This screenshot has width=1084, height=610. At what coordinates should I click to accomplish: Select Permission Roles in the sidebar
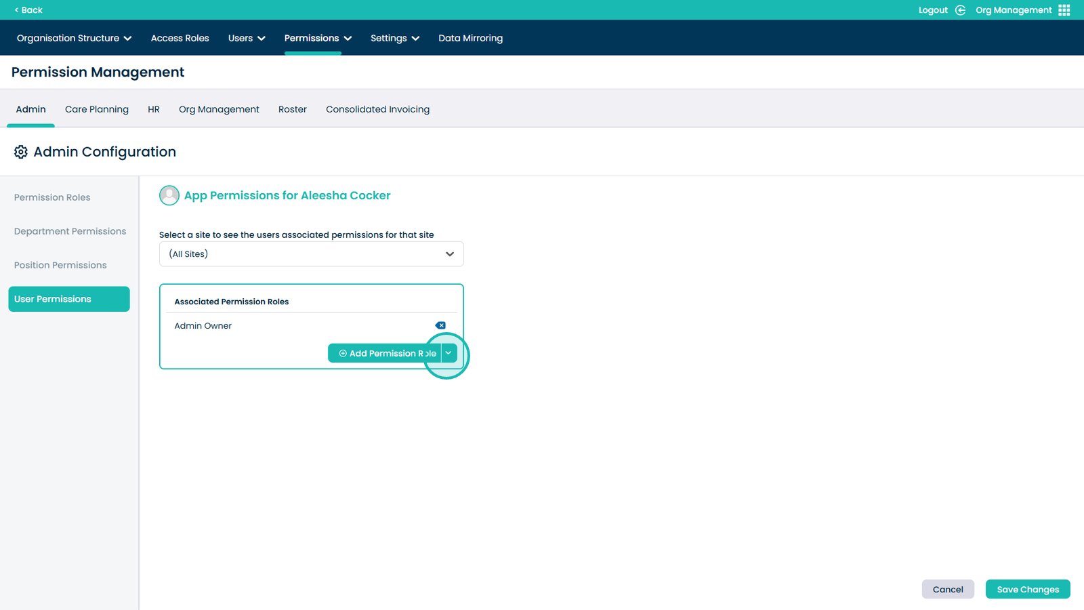pos(52,197)
